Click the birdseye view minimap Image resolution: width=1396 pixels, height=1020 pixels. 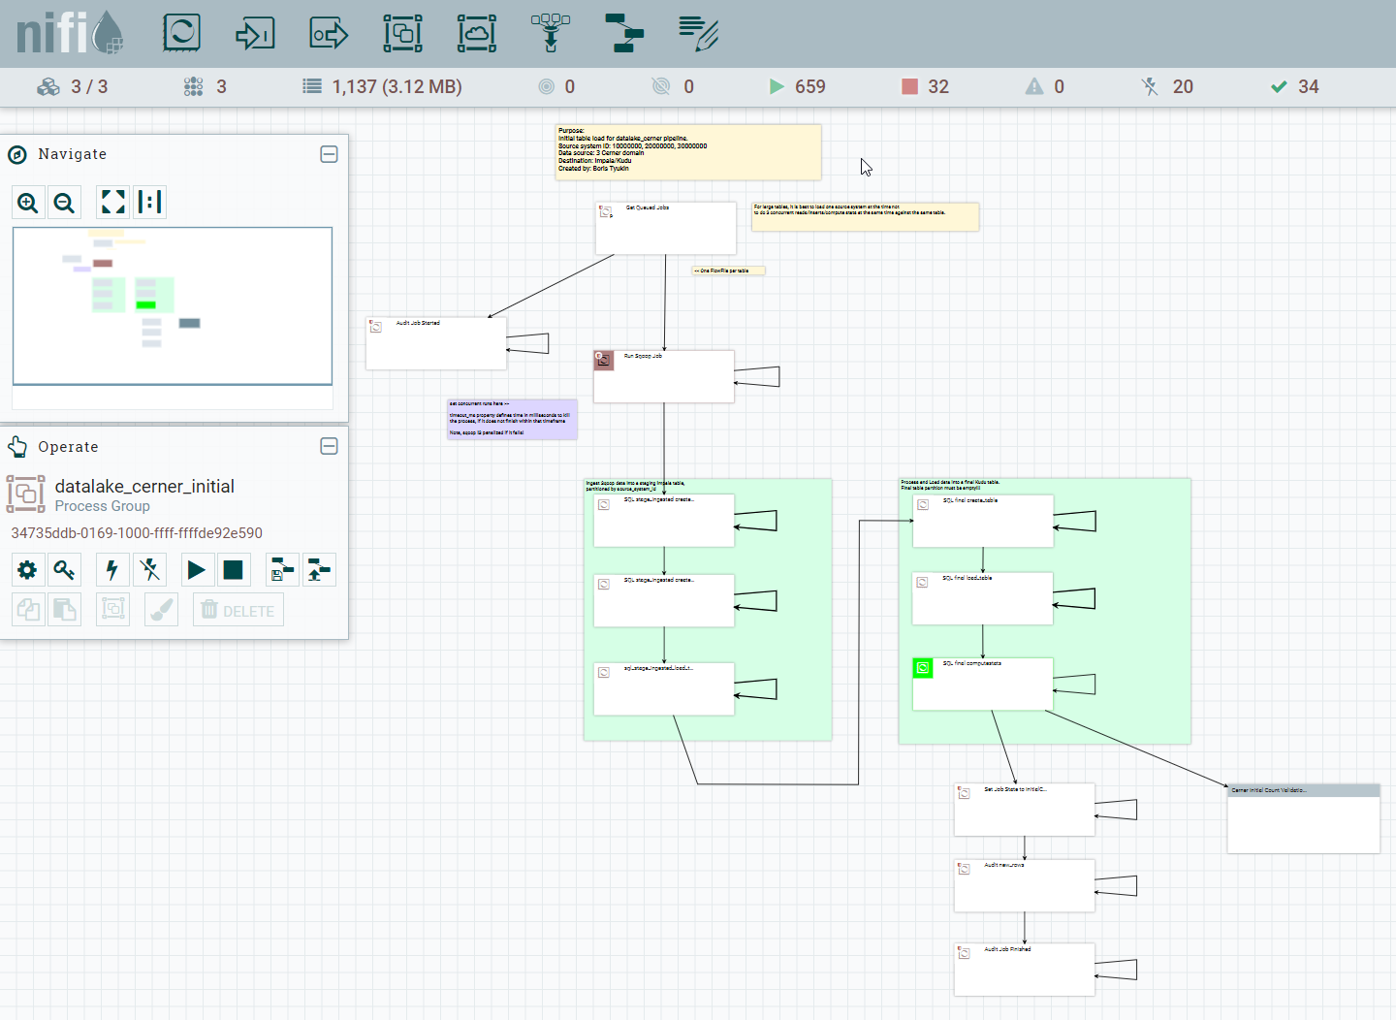tap(173, 305)
